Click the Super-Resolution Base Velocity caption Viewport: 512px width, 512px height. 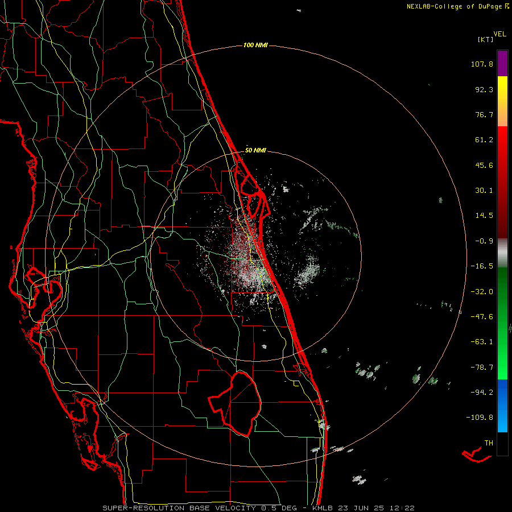click(x=258, y=508)
